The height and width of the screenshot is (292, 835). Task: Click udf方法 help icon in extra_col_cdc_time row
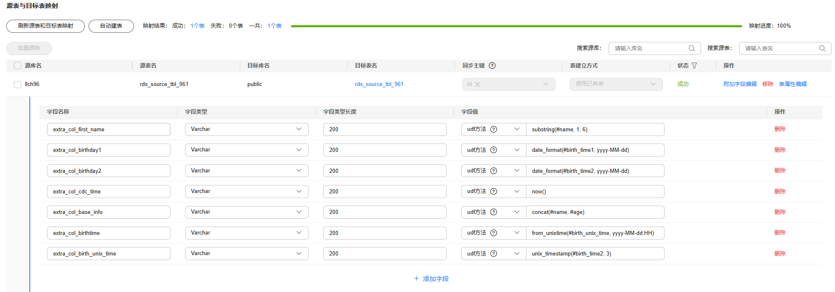pyautogui.click(x=494, y=191)
